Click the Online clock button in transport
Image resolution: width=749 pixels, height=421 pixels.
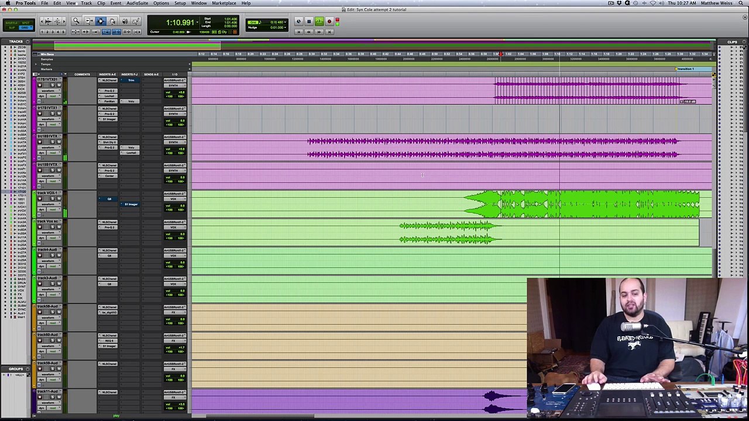tap(299, 22)
